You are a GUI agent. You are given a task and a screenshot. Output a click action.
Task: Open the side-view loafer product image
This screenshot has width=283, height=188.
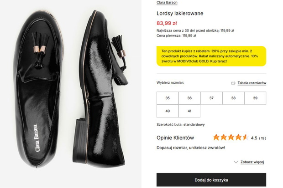pos(101,89)
